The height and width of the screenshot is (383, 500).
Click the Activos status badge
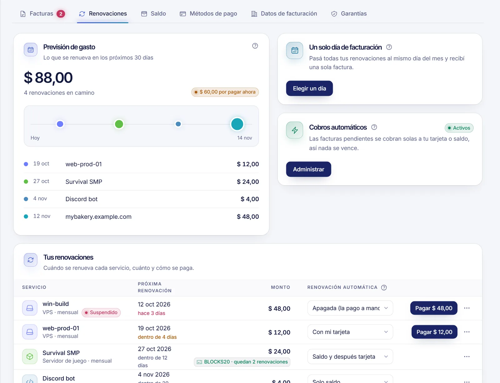click(459, 128)
